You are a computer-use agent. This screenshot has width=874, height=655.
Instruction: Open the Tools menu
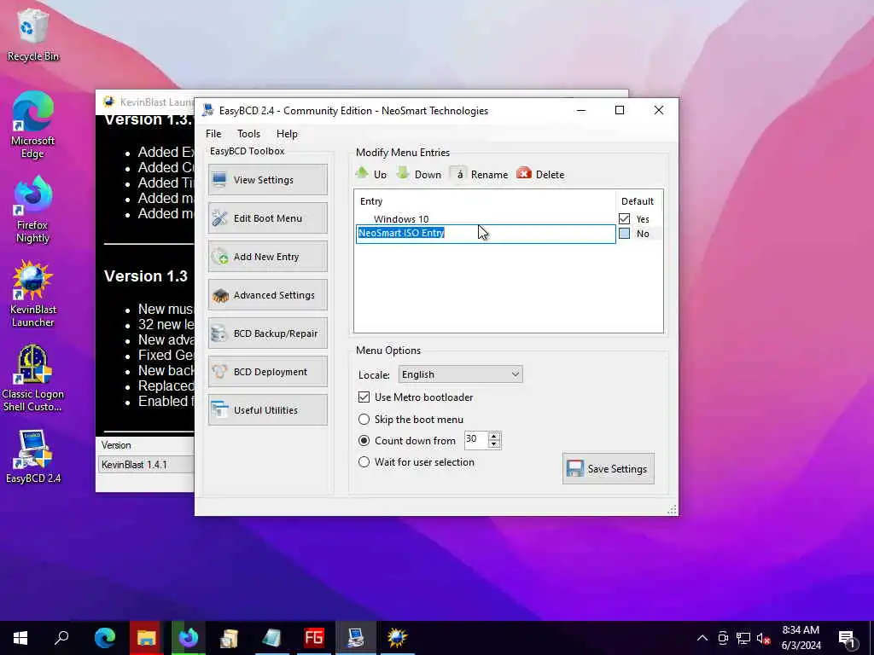(248, 134)
